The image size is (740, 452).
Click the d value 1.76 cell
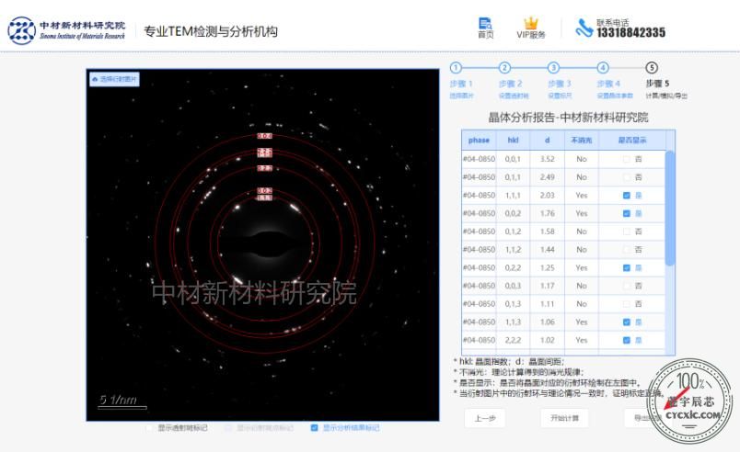[547, 213]
